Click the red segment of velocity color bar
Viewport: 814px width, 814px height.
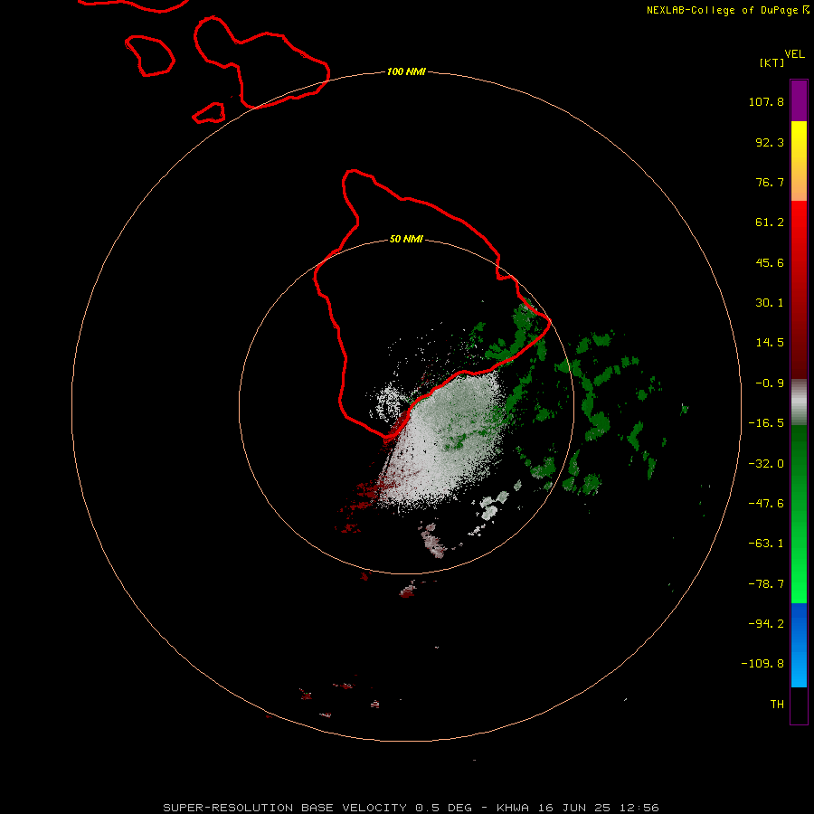click(799, 289)
